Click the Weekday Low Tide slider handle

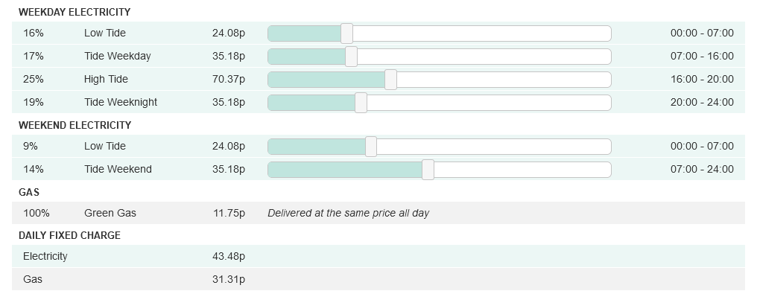point(346,33)
